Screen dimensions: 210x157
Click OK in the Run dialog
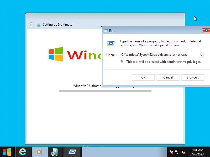(x=143, y=77)
